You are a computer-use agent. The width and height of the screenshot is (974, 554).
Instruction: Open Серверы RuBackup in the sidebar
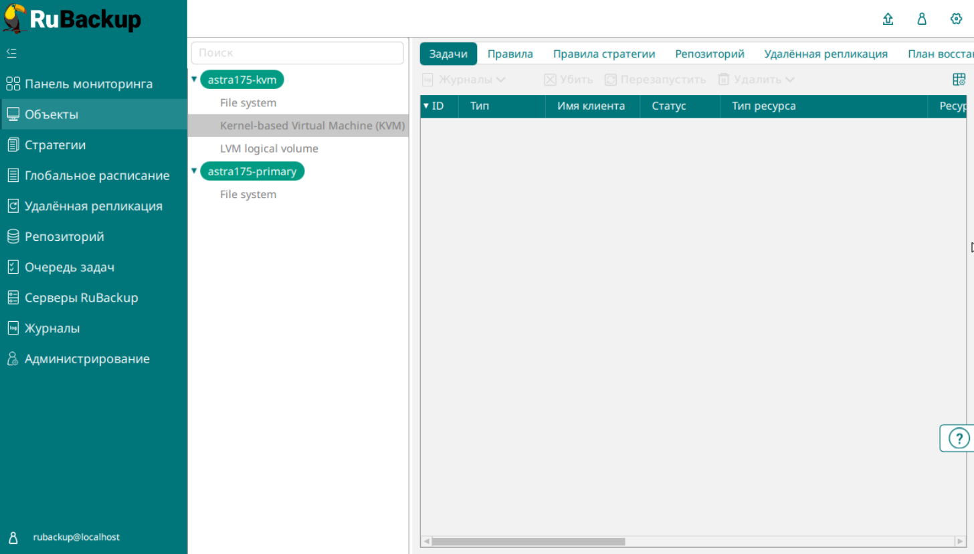pos(81,298)
